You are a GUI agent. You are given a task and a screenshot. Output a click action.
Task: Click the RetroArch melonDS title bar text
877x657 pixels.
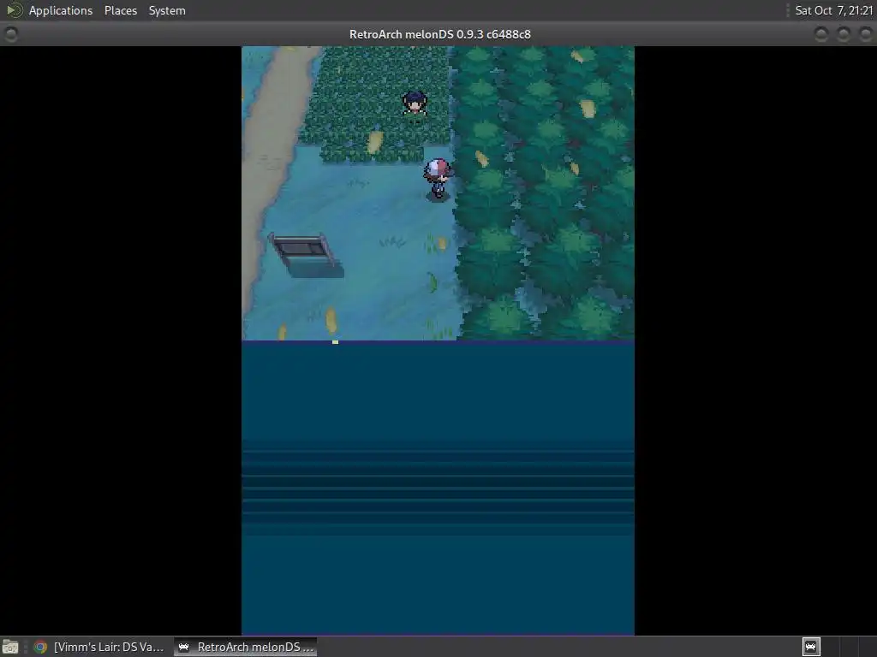(x=439, y=34)
